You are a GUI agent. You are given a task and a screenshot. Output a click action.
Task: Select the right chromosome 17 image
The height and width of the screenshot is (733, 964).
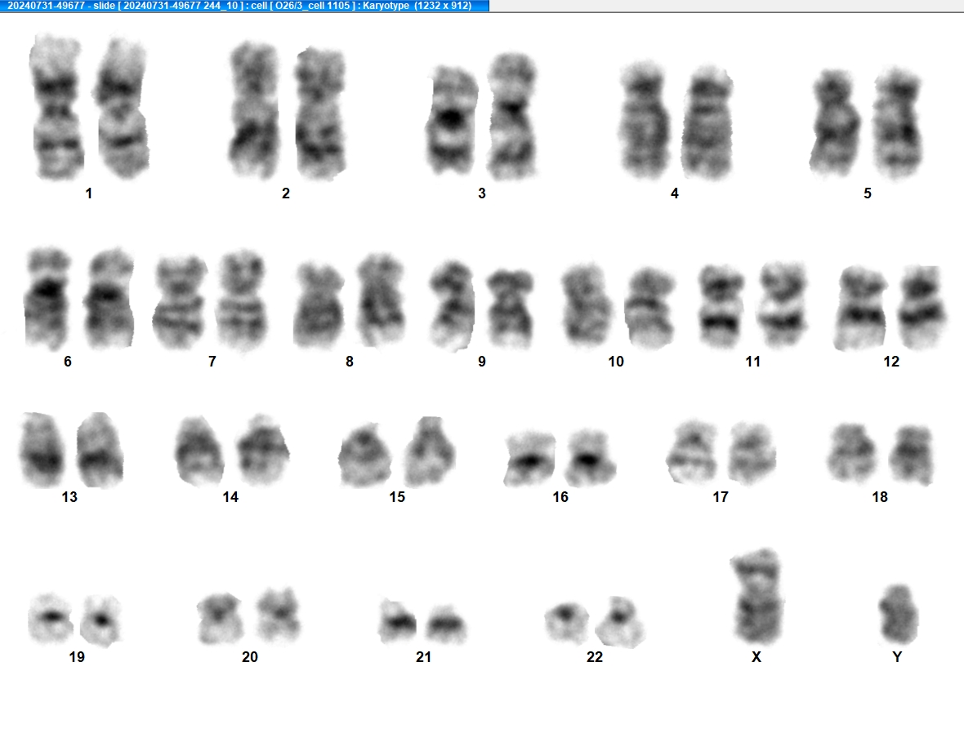click(752, 453)
